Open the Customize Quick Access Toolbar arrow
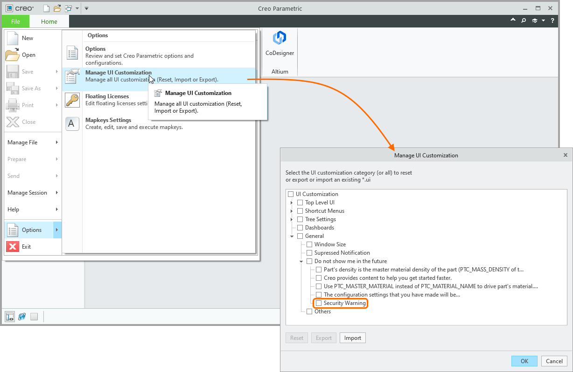 [x=86, y=8]
